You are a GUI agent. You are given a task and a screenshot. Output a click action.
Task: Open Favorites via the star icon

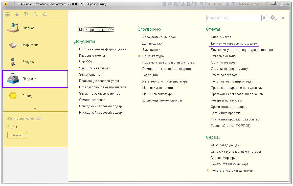click(17, 15)
